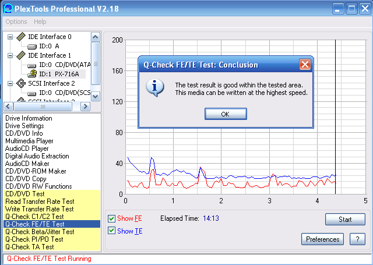Screen dimensions: 373x265
Task: Click the device tree scroll left arrow
Action: 8,107
